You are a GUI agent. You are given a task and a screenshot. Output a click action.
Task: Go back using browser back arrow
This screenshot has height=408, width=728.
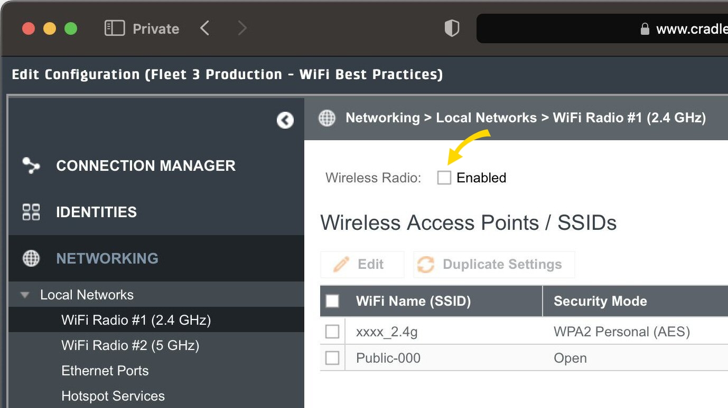click(x=205, y=28)
